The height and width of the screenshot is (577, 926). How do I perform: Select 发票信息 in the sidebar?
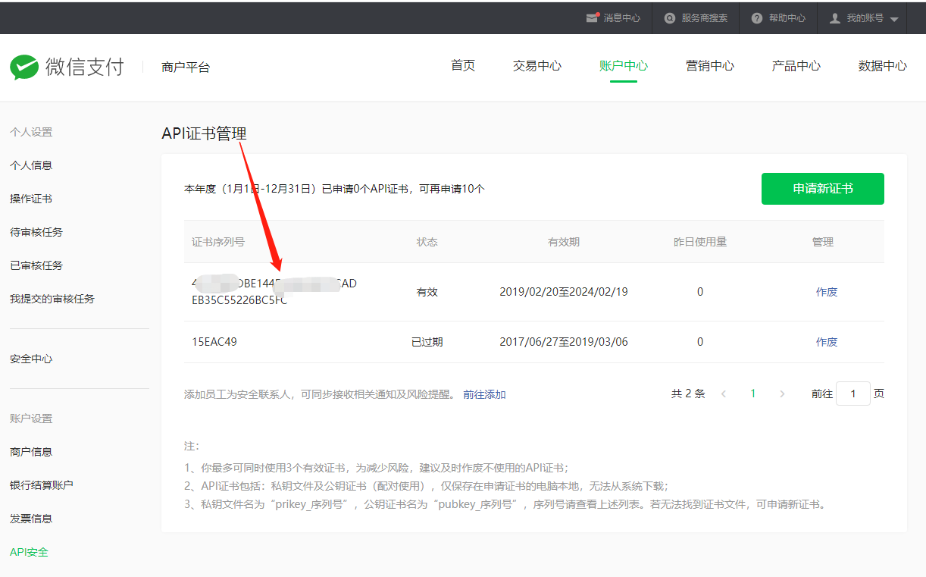click(31, 519)
